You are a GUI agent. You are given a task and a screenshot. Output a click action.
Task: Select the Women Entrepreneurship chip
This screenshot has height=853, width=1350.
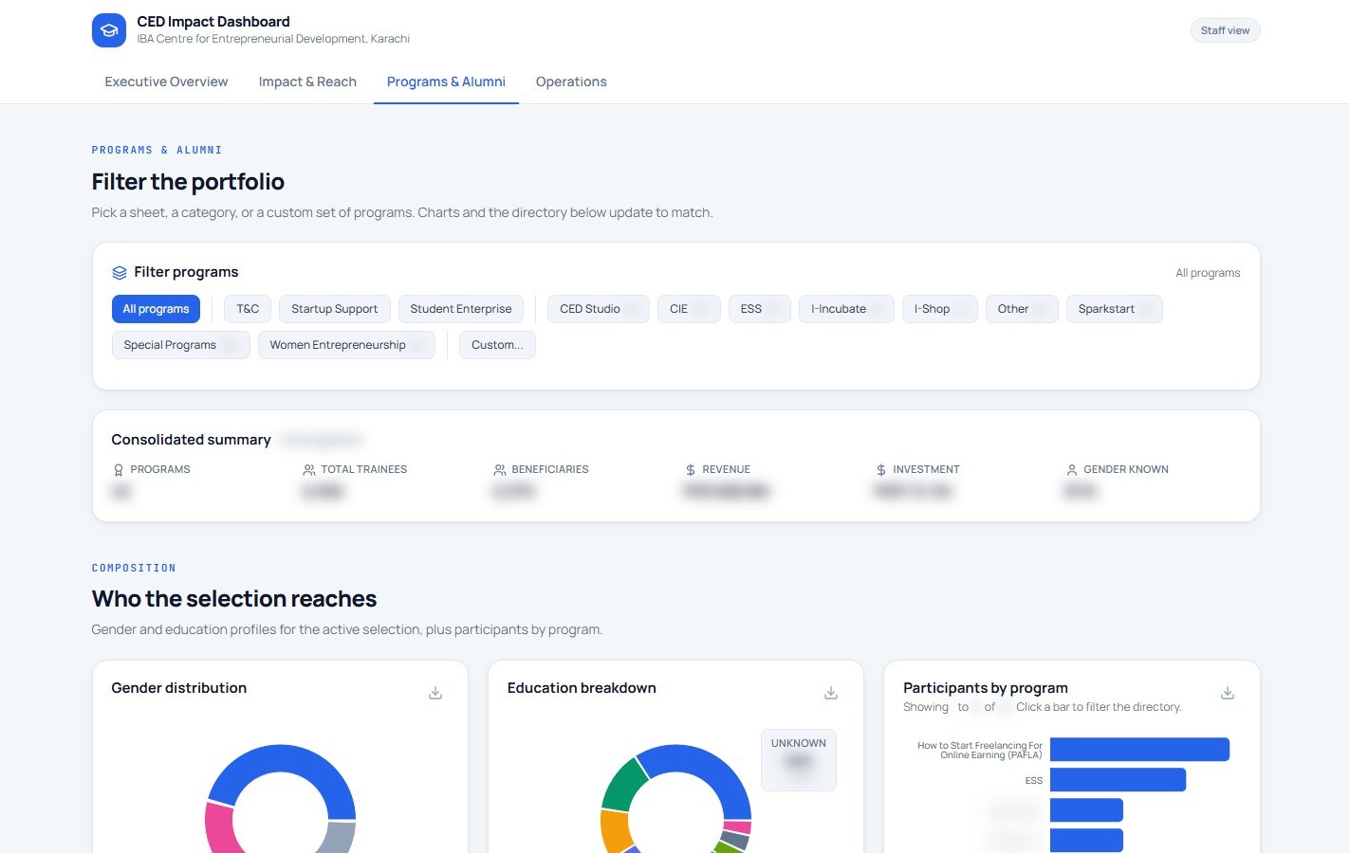pyautogui.click(x=346, y=345)
